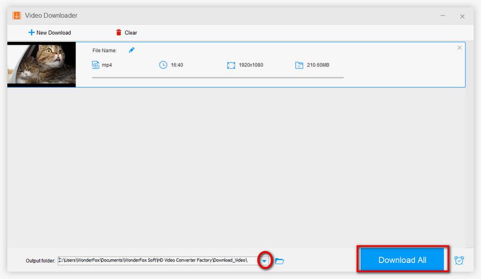Click the Video Downloader app icon

click(17, 15)
